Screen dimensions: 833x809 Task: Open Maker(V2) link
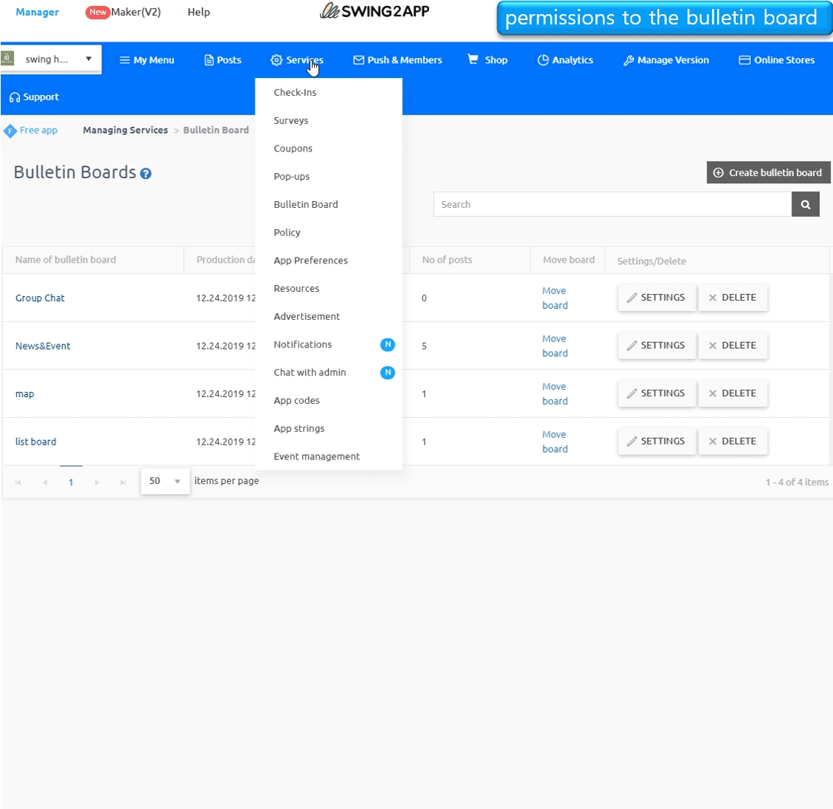123,12
